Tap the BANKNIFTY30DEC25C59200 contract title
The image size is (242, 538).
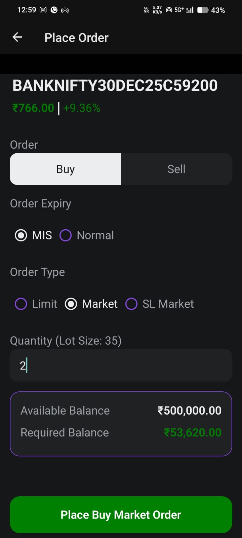click(x=115, y=85)
